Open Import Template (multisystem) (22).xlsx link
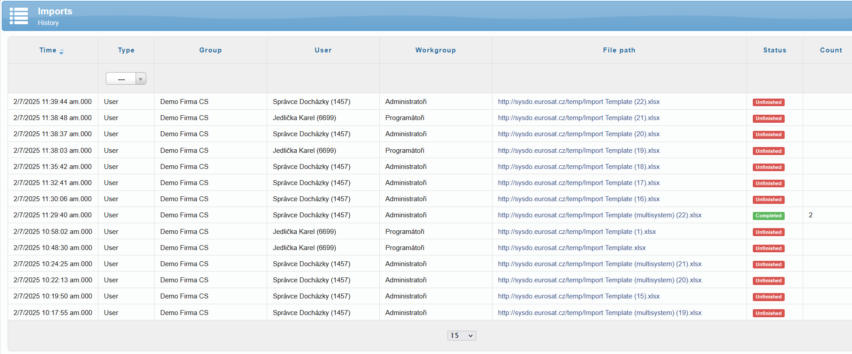This screenshot has height=354, width=852. click(x=600, y=215)
